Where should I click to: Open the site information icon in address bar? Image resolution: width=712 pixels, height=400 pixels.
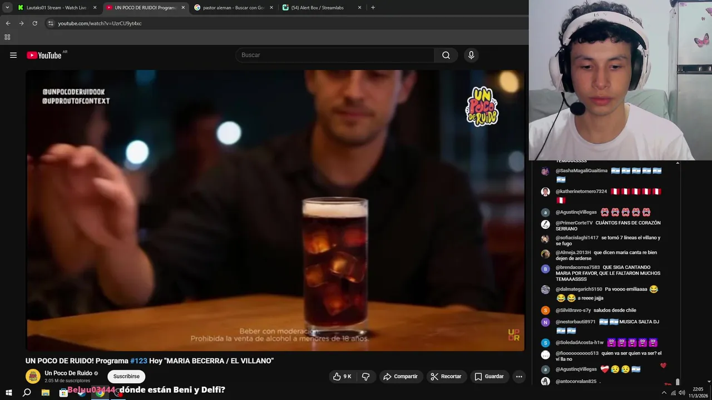point(51,23)
